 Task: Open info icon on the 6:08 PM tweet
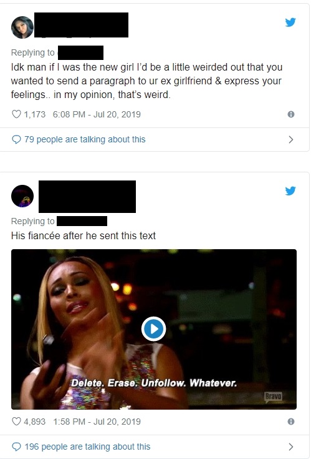(x=291, y=114)
